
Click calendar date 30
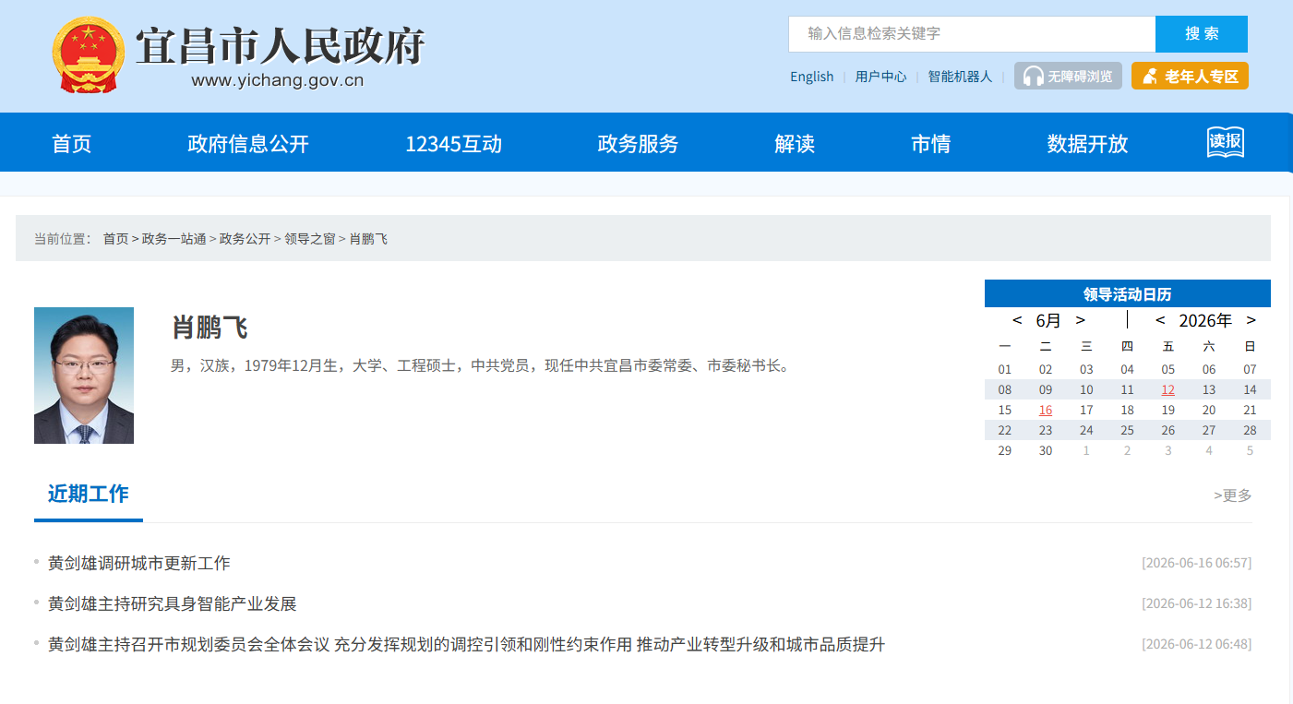click(1045, 450)
